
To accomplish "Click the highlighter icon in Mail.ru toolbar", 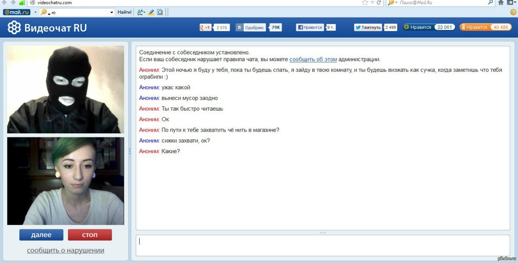I will coord(151,12).
